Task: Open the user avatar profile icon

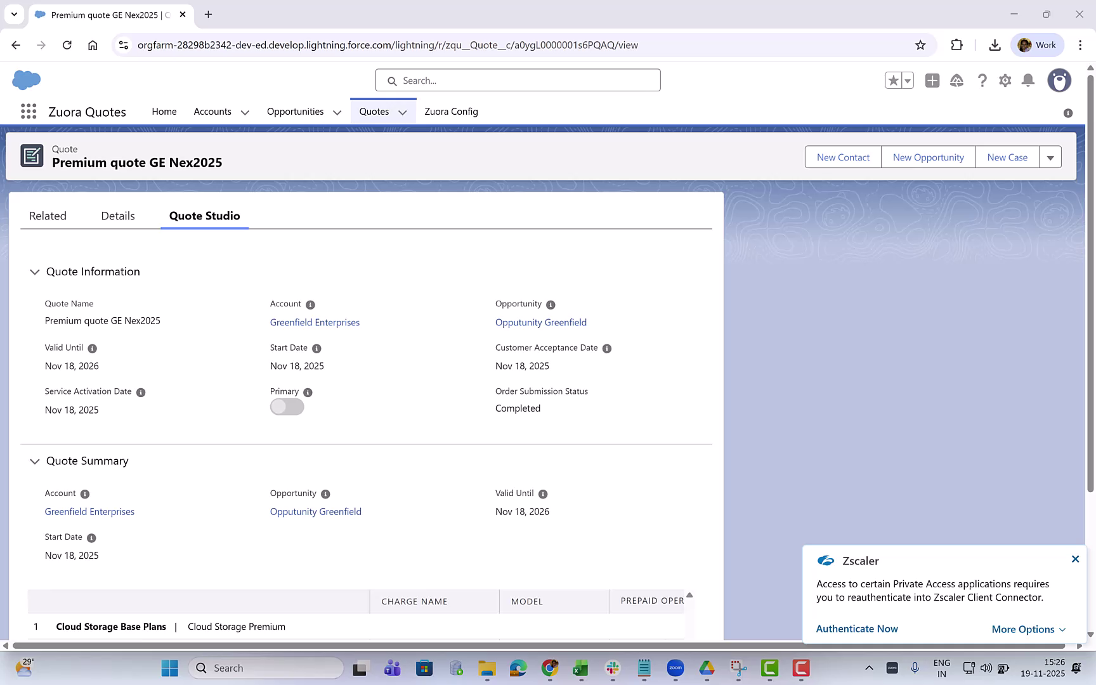Action: (x=1059, y=81)
